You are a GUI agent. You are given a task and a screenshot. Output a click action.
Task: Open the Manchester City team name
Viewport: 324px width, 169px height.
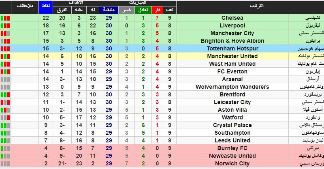232,33
